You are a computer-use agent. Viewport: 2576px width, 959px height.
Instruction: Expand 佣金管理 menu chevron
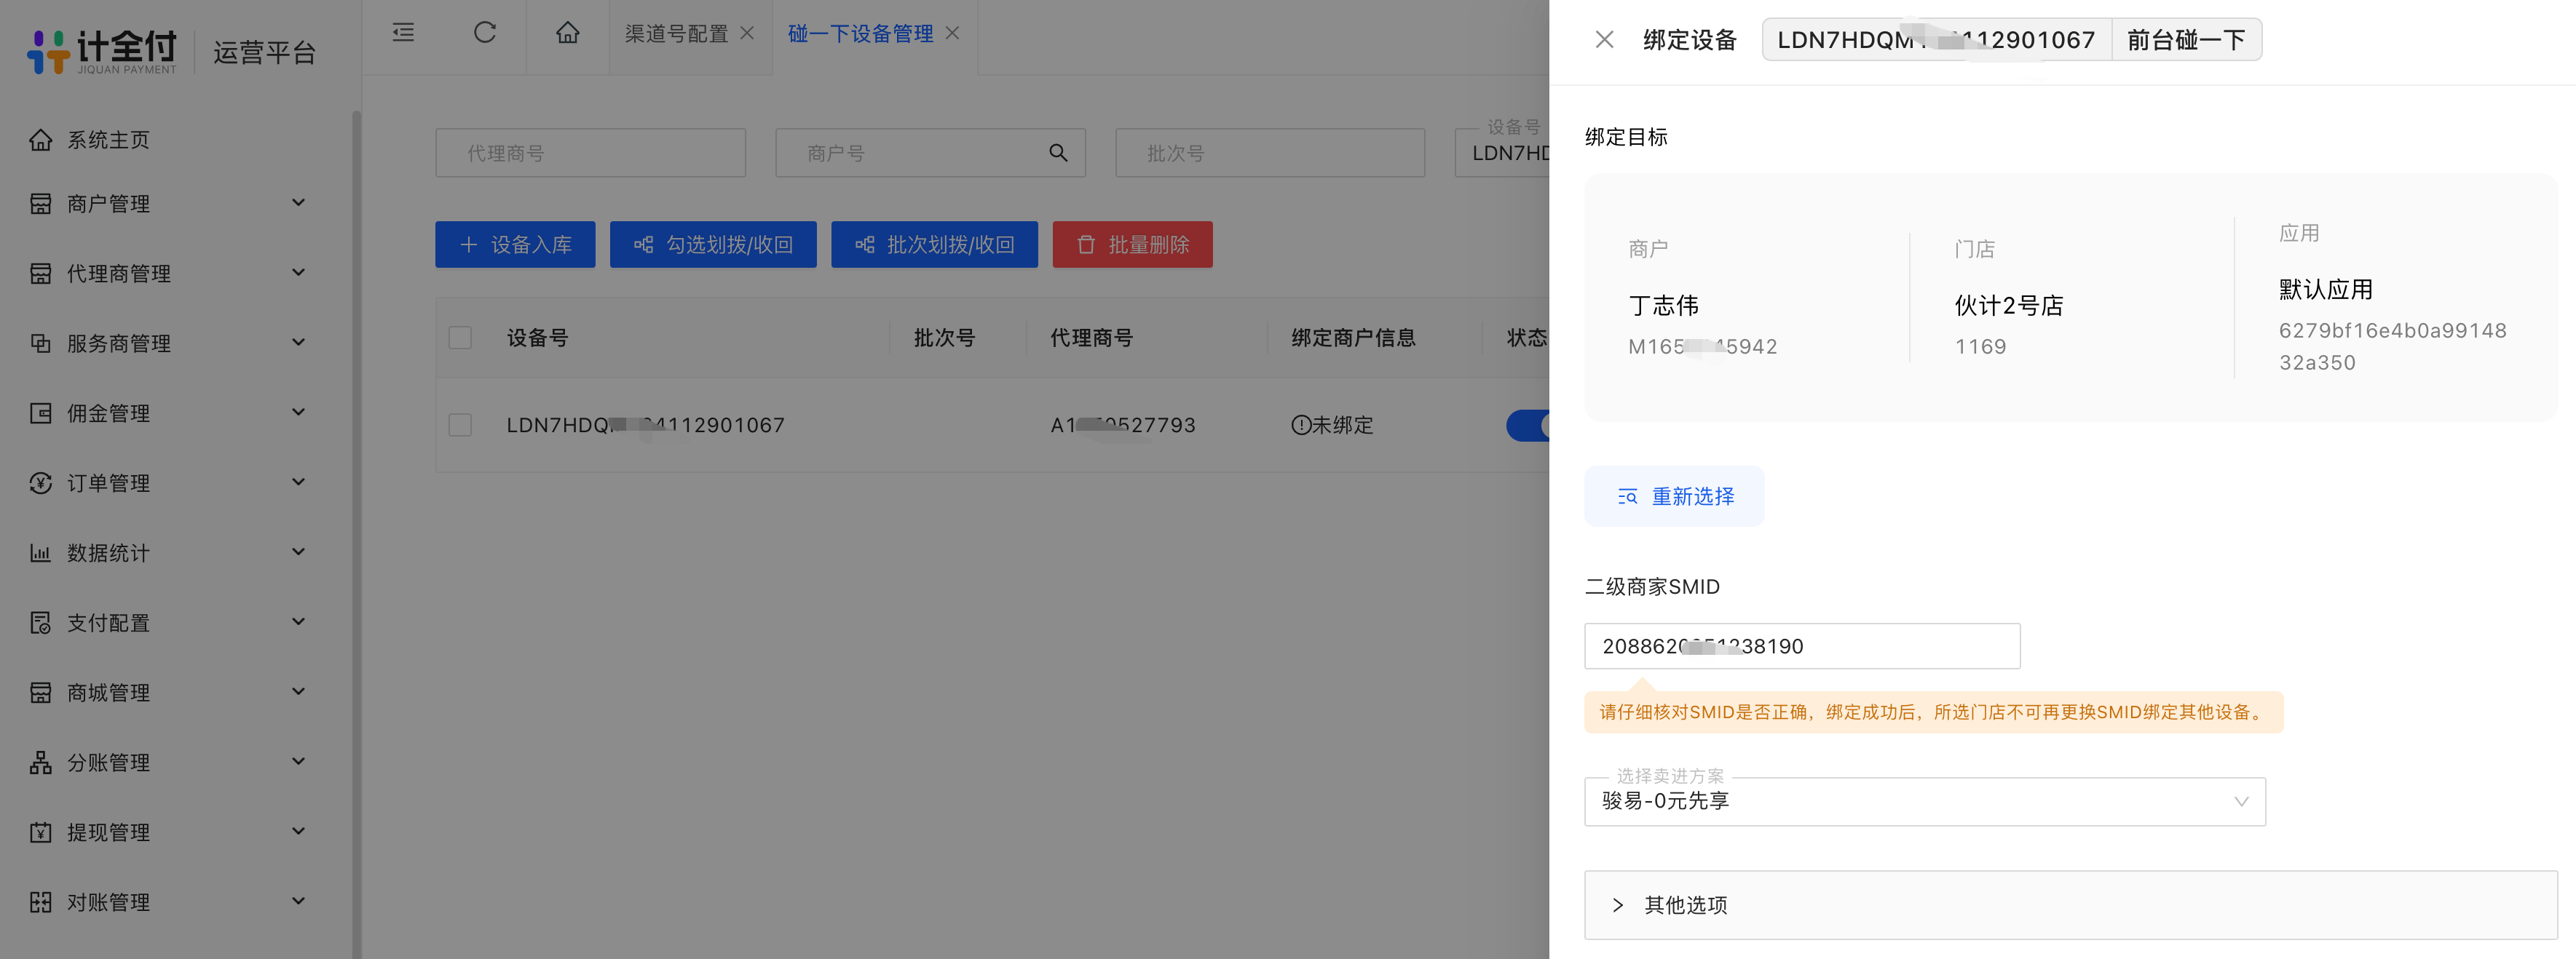[x=298, y=413]
